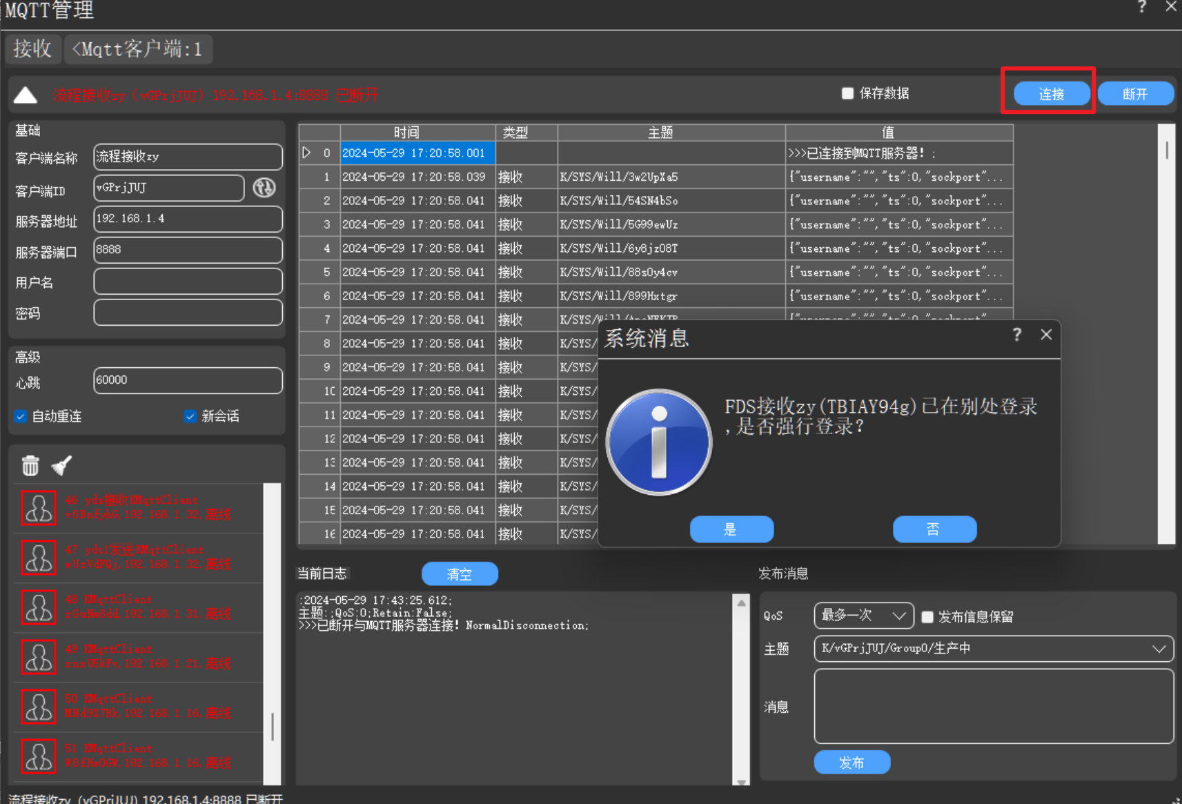Close the 系统消息 dialog with X
This screenshot has height=804, width=1182.
1046,335
